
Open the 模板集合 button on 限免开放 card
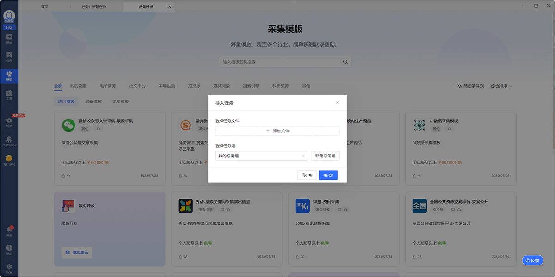[x=77, y=253]
